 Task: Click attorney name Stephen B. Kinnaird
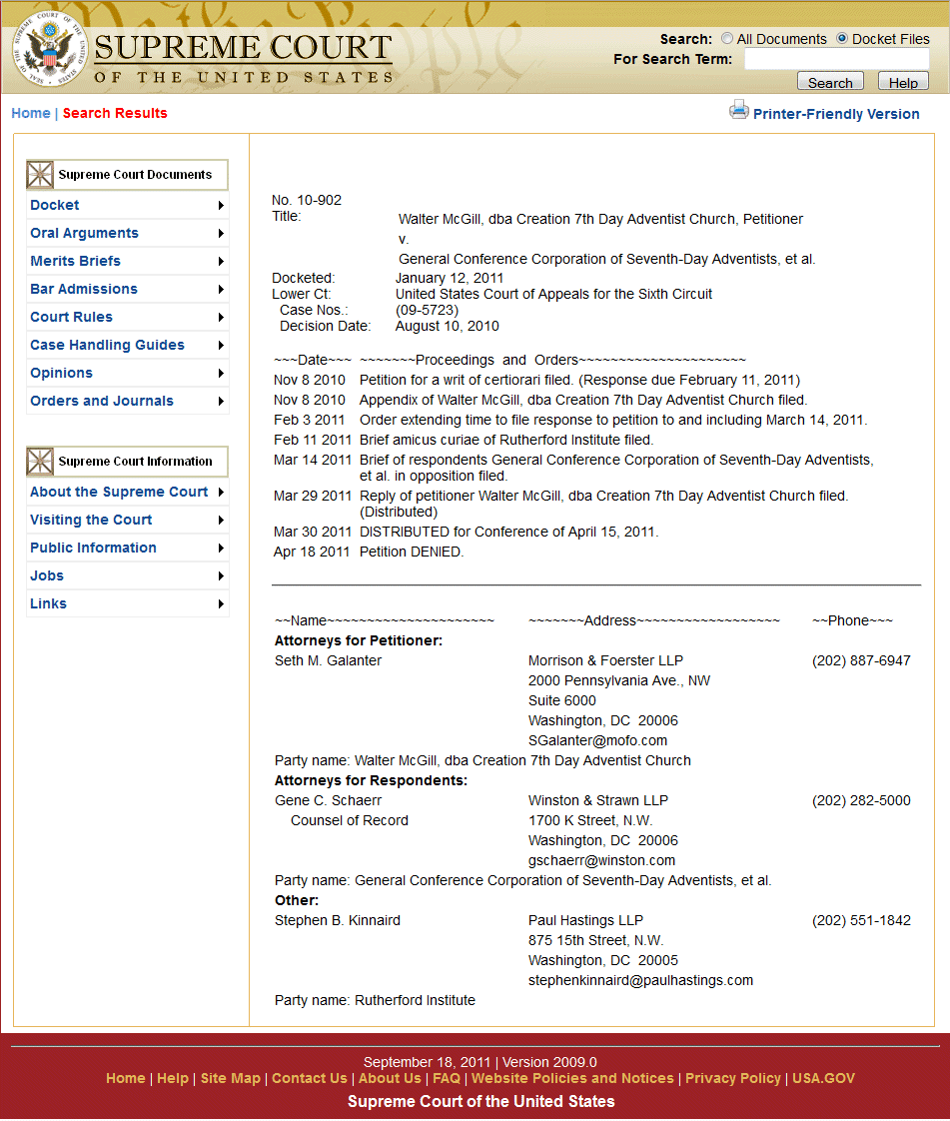pos(338,920)
